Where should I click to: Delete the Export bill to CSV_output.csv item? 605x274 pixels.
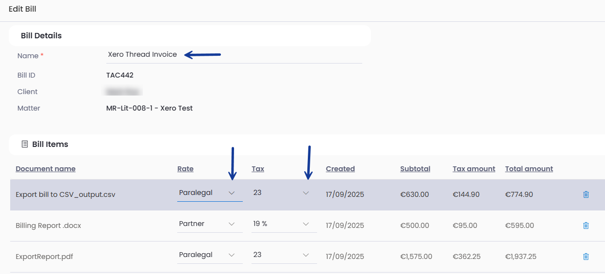586,194
